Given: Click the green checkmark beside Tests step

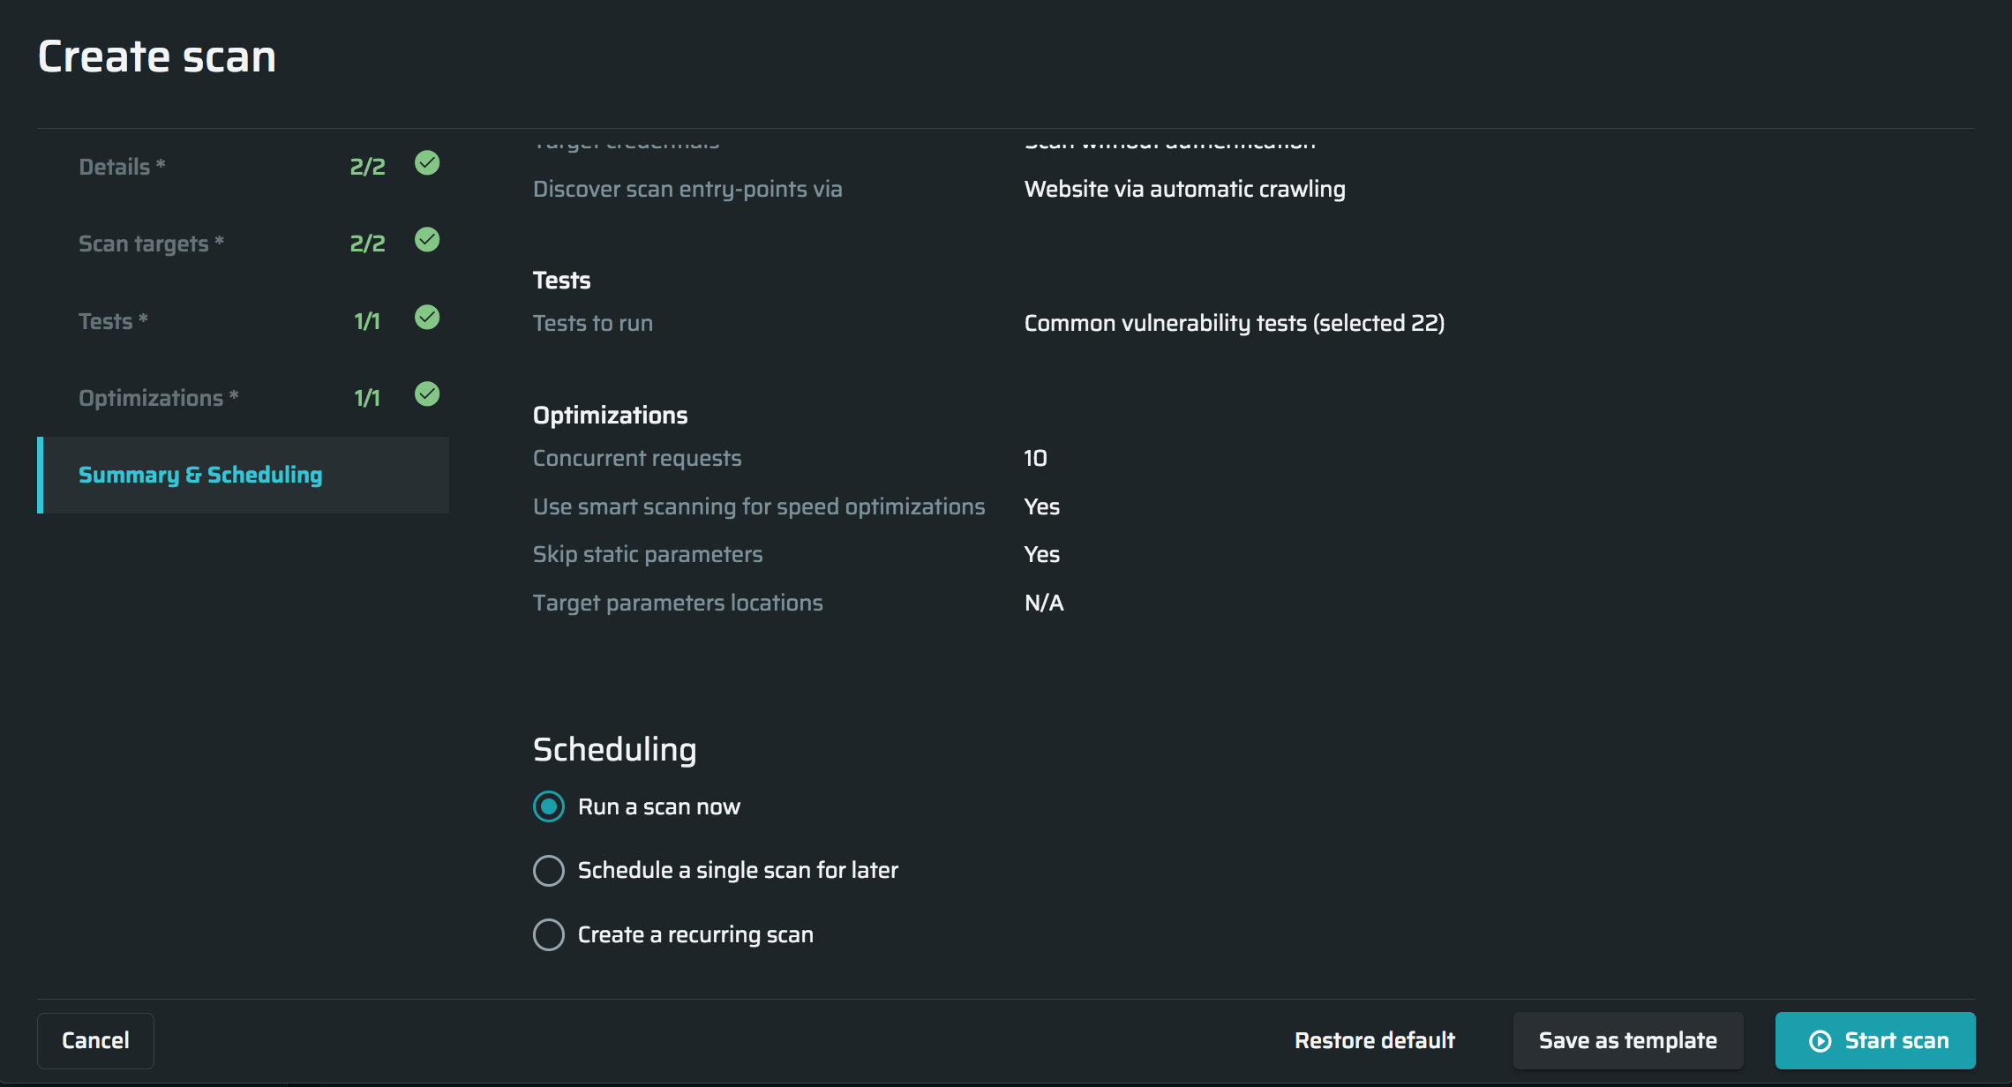Looking at the screenshot, I should point(427,318).
